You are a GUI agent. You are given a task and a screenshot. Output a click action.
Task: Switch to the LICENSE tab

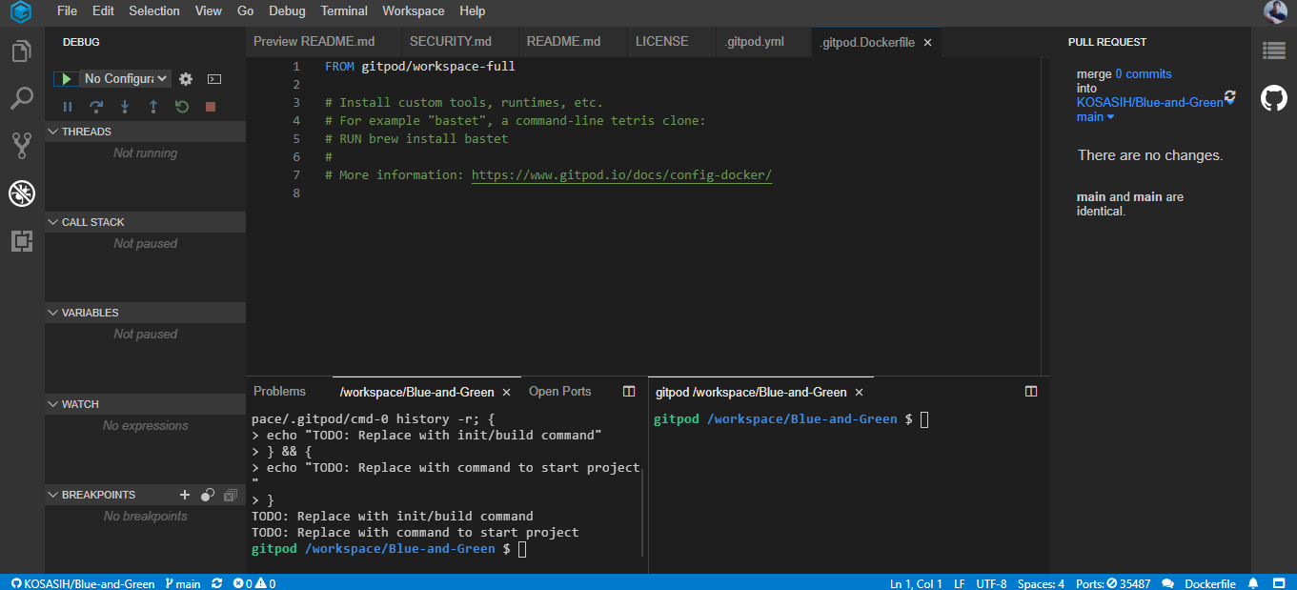point(661,42)
